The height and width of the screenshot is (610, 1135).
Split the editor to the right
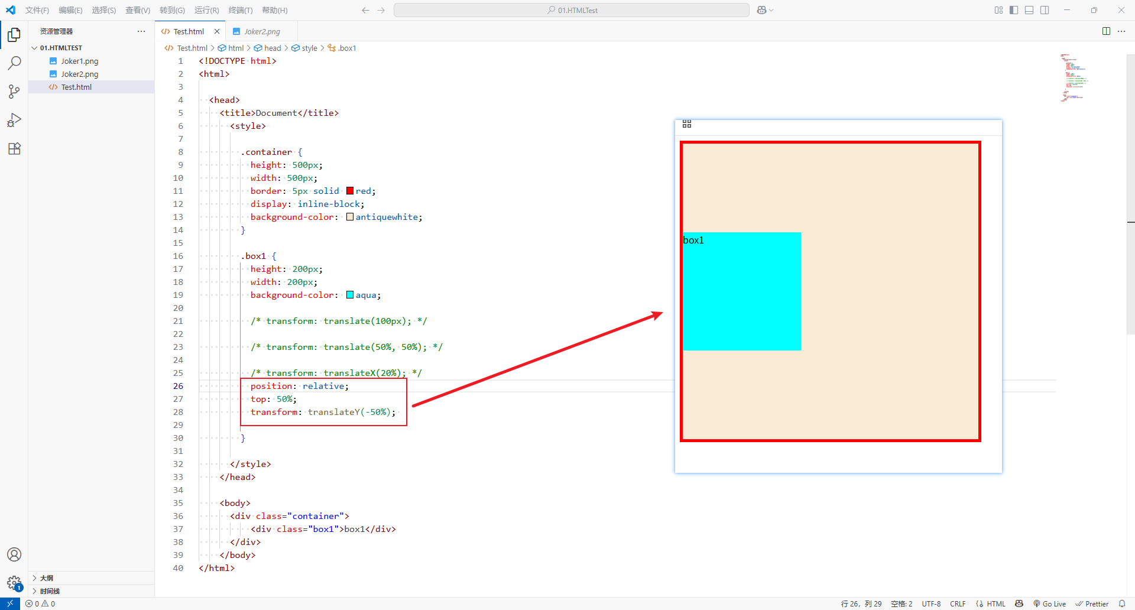coord(1106,31)
